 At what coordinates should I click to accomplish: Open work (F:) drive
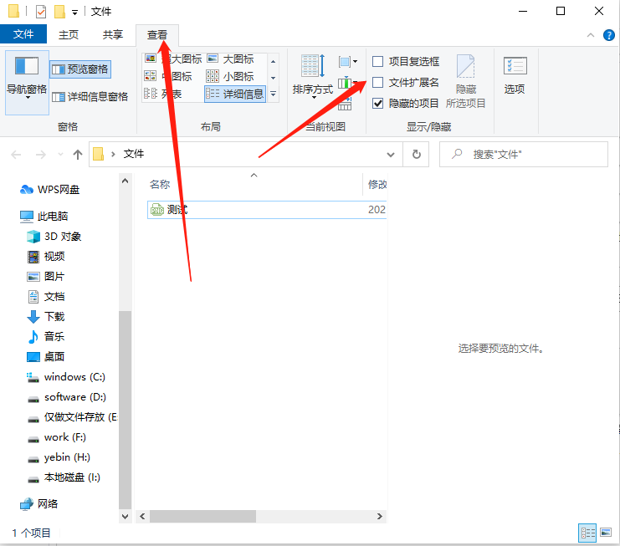point(56,437)
